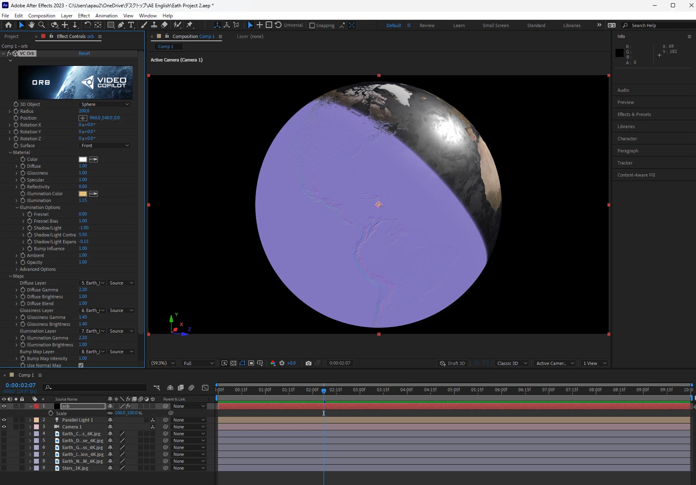
Task: Open the Illumination Color swatch
Action: [x=83, y=194]
